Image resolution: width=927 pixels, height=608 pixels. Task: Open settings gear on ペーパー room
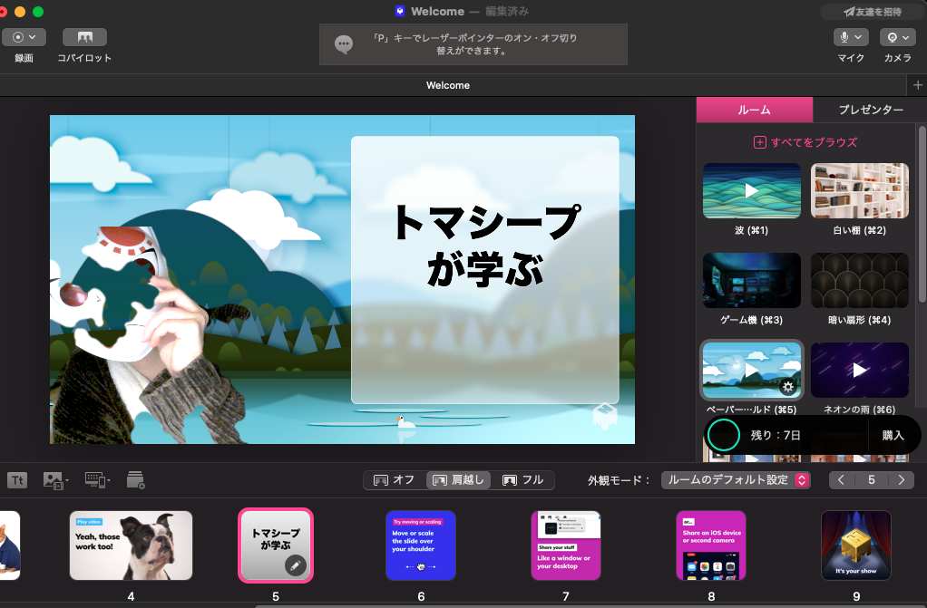(x=787, y=387)
